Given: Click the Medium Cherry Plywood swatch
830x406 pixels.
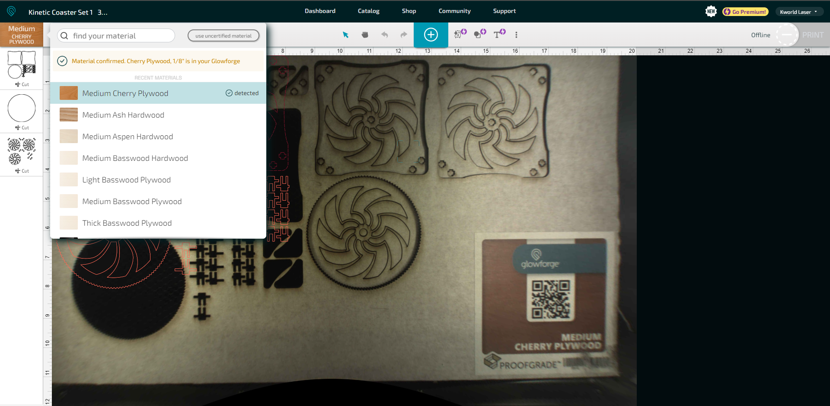Looking at the screenshot, I should pos(68,93).
